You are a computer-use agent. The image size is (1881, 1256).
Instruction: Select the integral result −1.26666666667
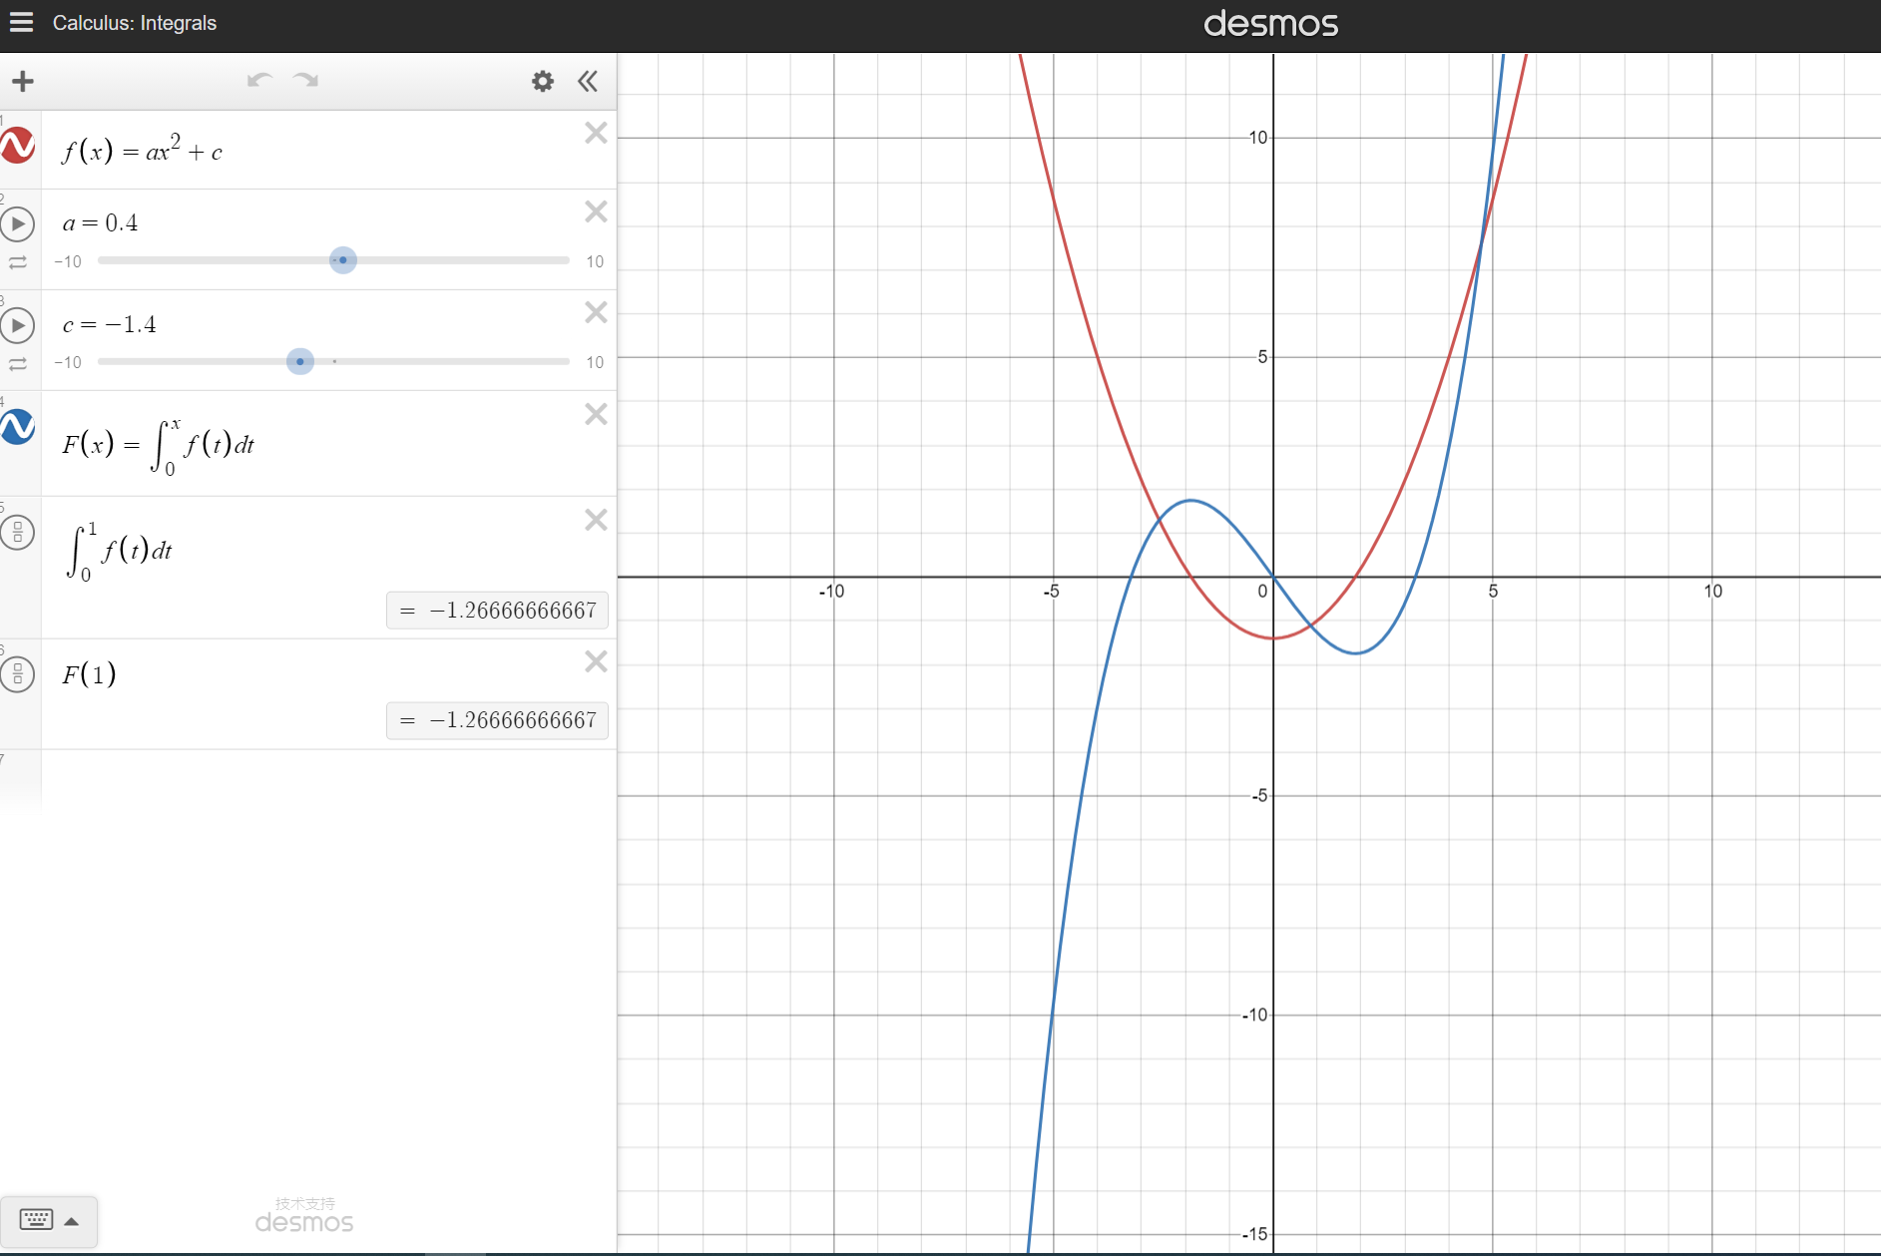pyautogui.click(x=497, y=611)
